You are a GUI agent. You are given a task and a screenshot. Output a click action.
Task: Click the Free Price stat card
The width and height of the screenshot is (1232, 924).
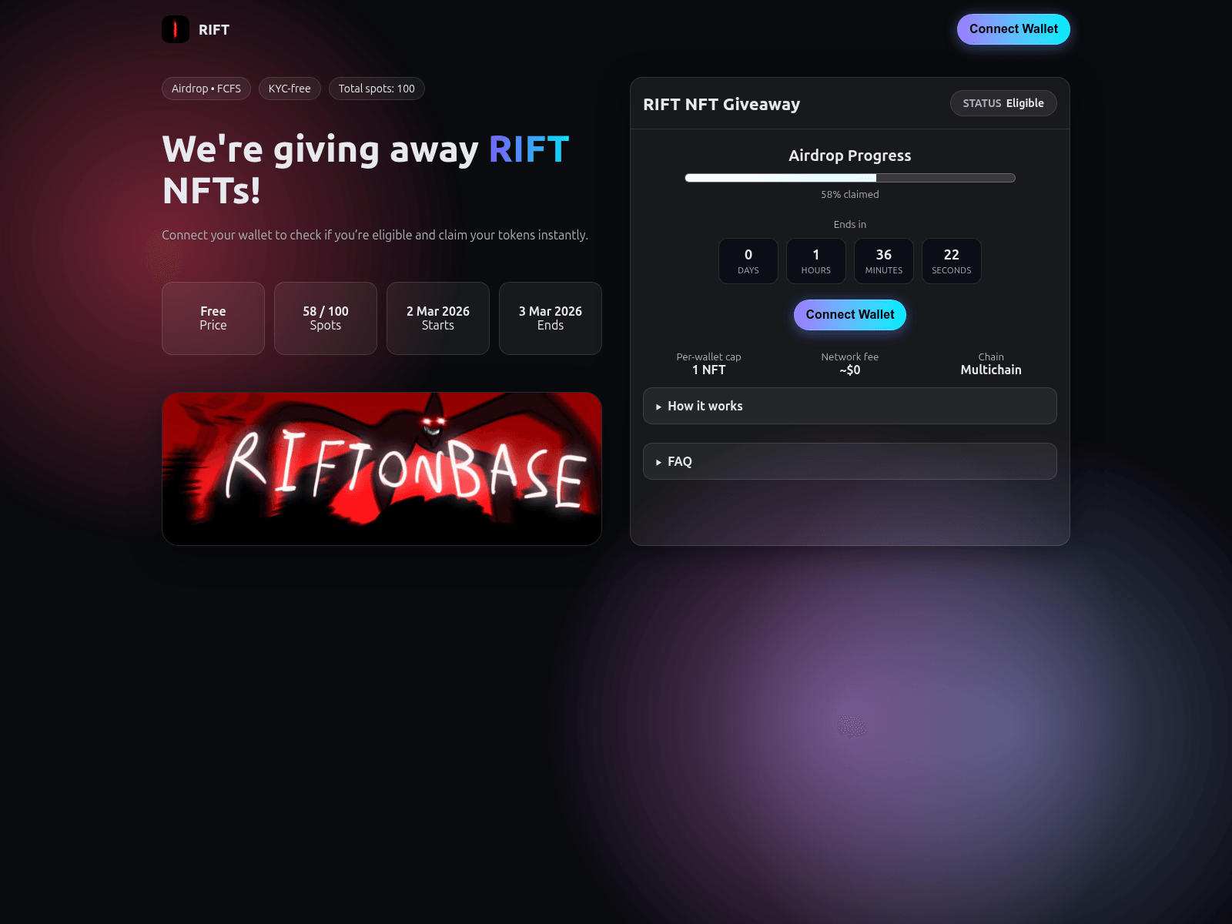(213, 318)
